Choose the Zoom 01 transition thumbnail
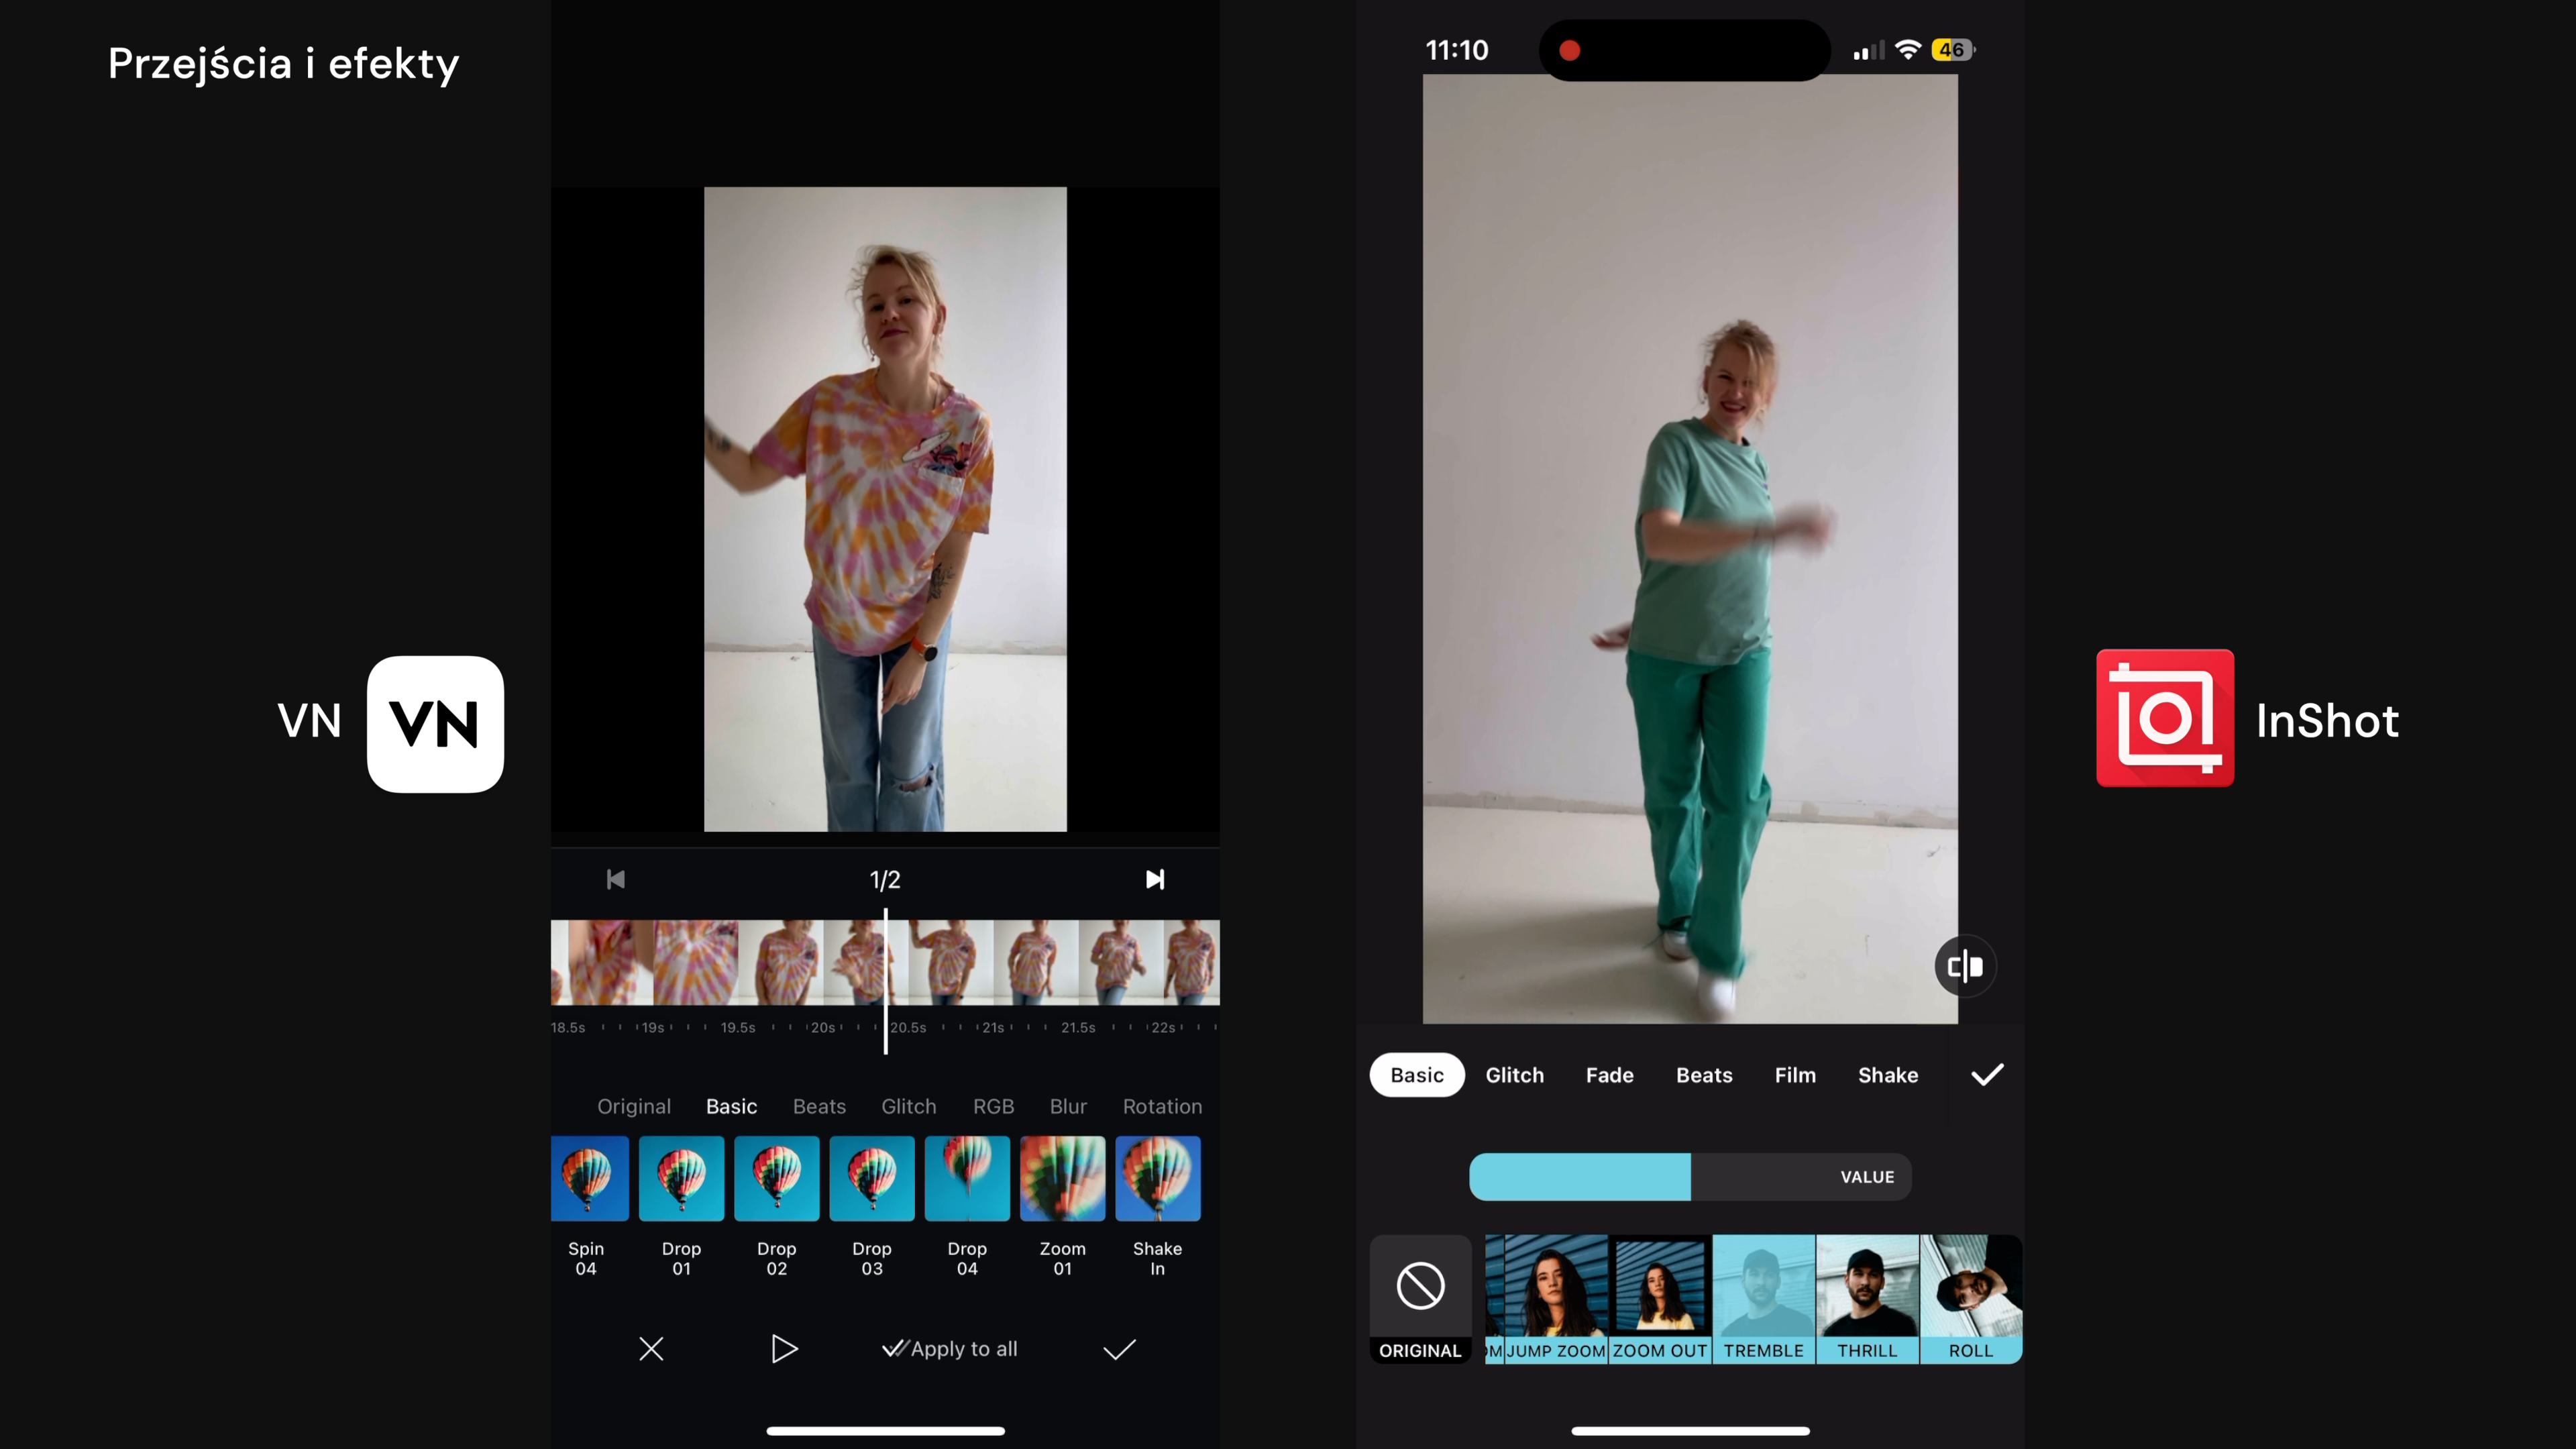 1062,1180
